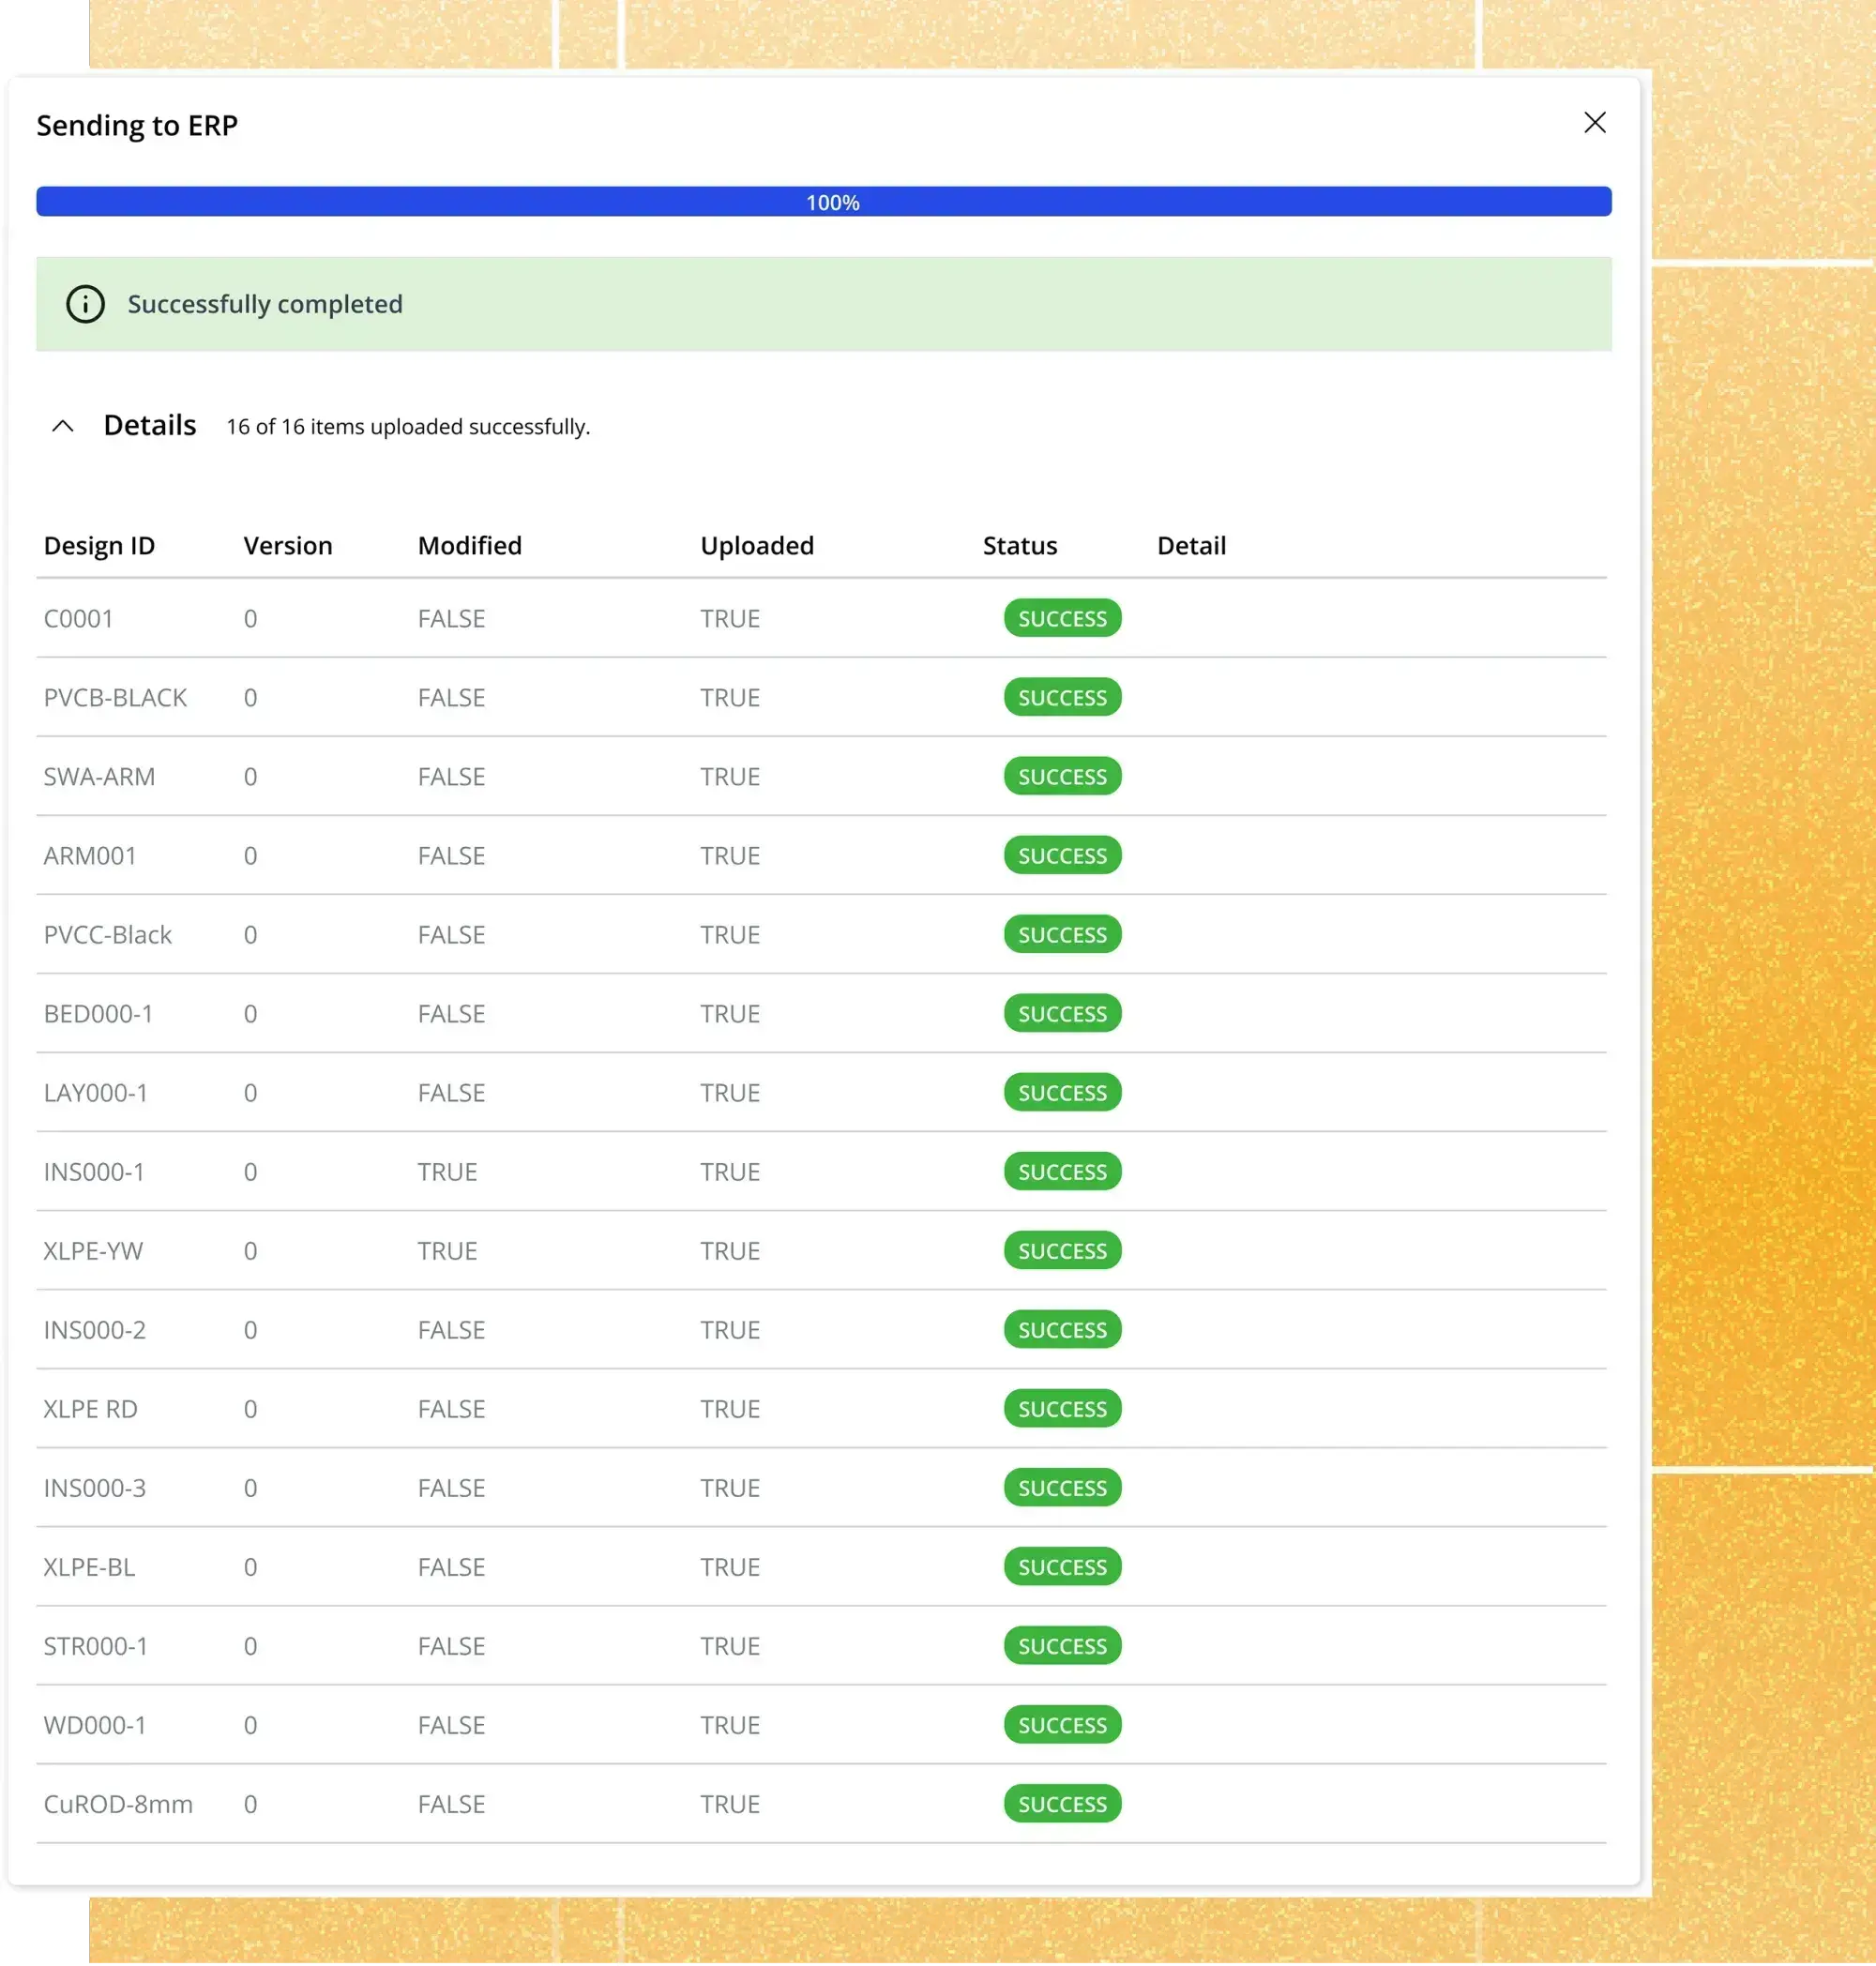Image resolution: width=1876 pixels, height=1966 pixels.
Task: Click the info icon in success banner
Action: coord(85,304)
